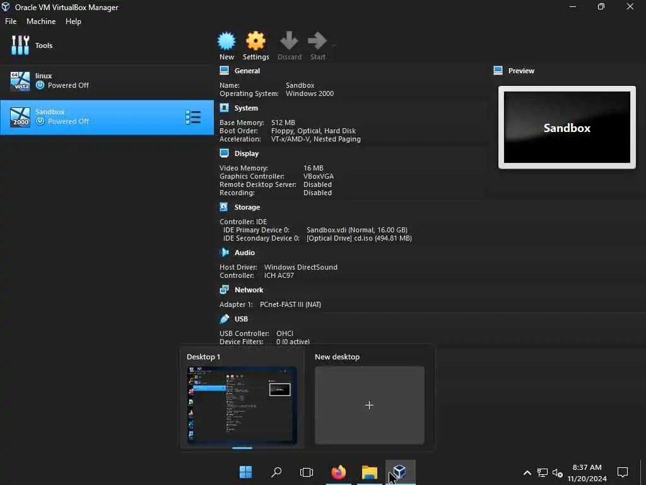Click the Sandbox.vdi hard disk entry
Screen dimensions: 646x485
coord(357,230)
